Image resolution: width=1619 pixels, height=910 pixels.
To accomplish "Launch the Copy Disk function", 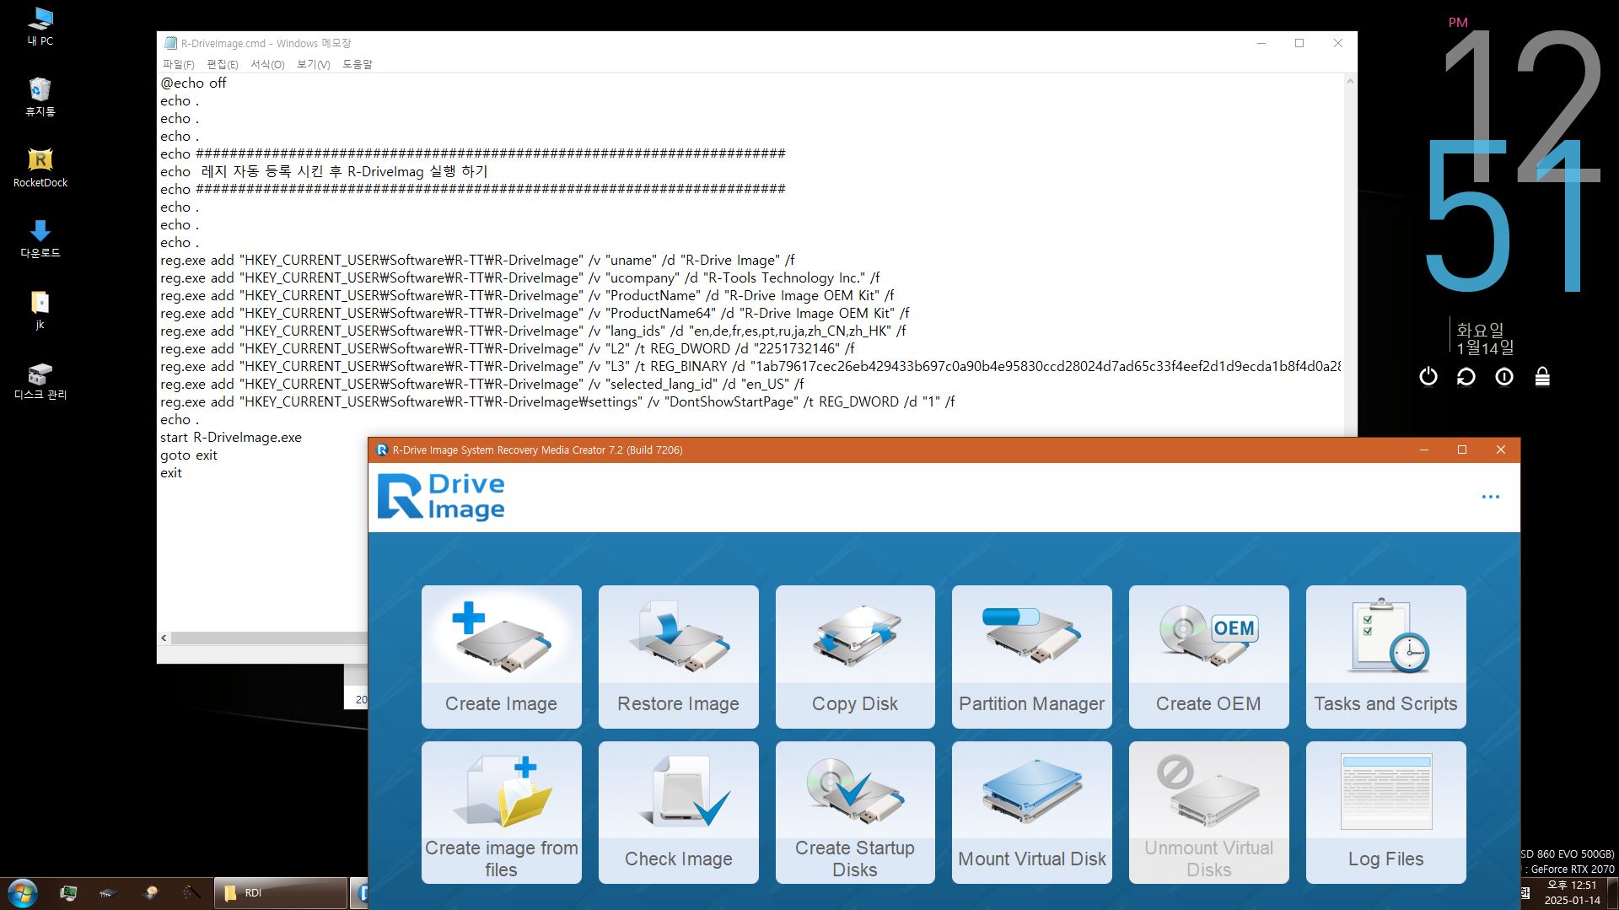I will pos(855,656).
